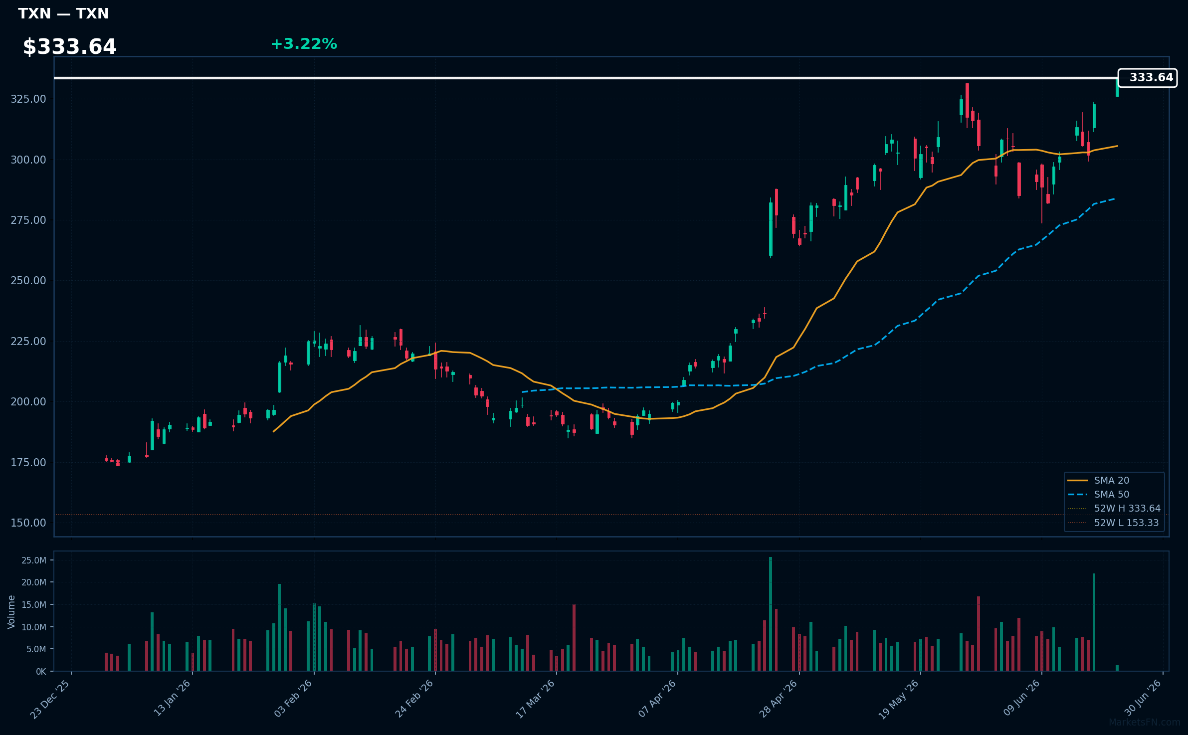Image resolution: width=1188 pixels, height=735 pixels.
Task: Click the 15.0M volume axis label
Action: point(34,605)
